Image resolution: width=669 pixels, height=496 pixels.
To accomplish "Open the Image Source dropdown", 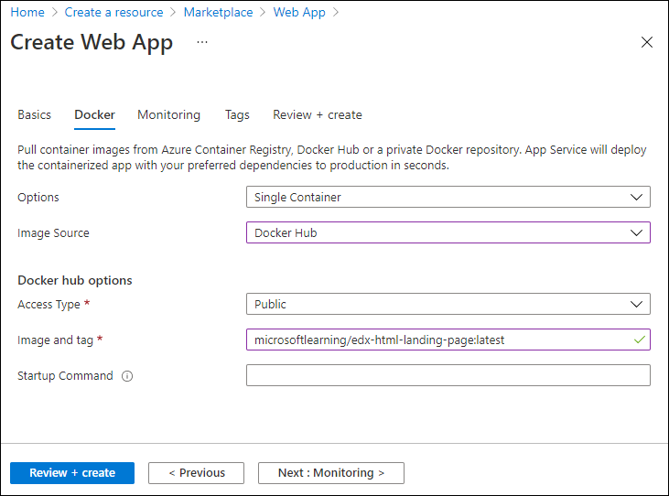I will coord(448,232).
